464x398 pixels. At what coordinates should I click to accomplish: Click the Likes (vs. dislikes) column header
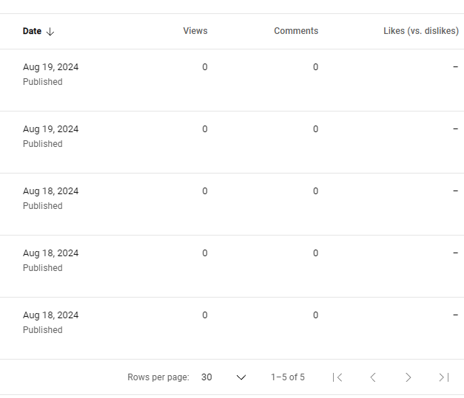pyautogui.click(x=420, y=31)
